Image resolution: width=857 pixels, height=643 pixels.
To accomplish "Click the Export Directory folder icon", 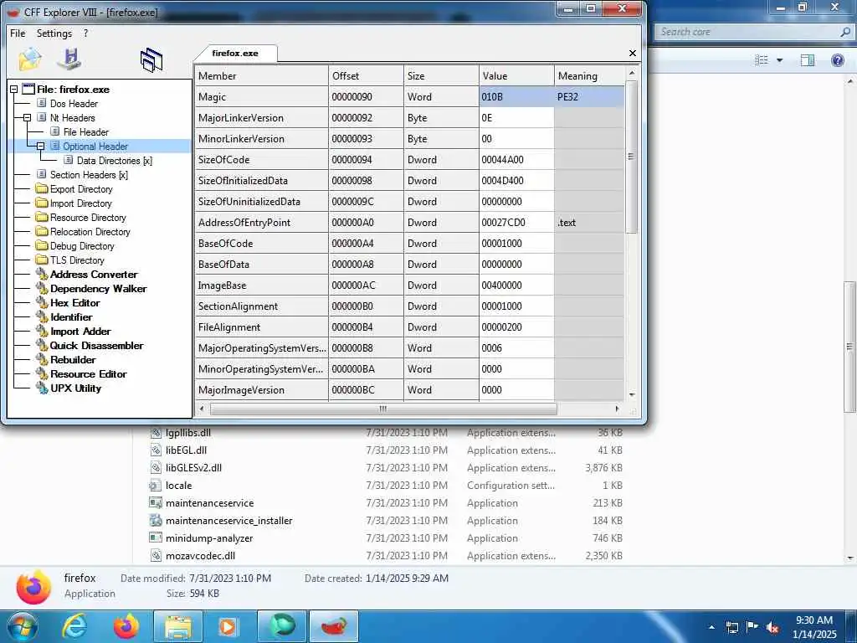I will click(x=42, y=188).
